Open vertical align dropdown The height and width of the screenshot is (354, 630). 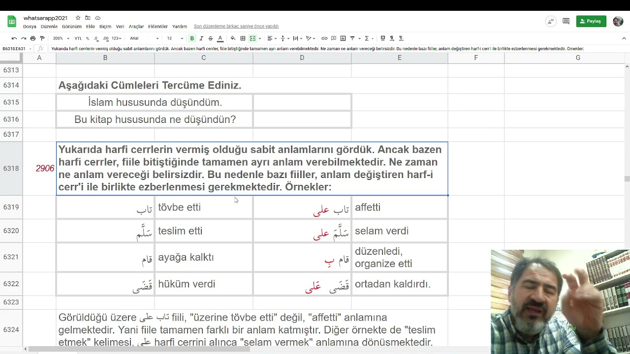284,38
